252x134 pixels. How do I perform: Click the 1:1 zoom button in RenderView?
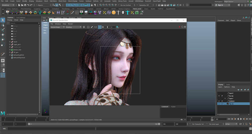pyautogui.click(x=96, y=27)
